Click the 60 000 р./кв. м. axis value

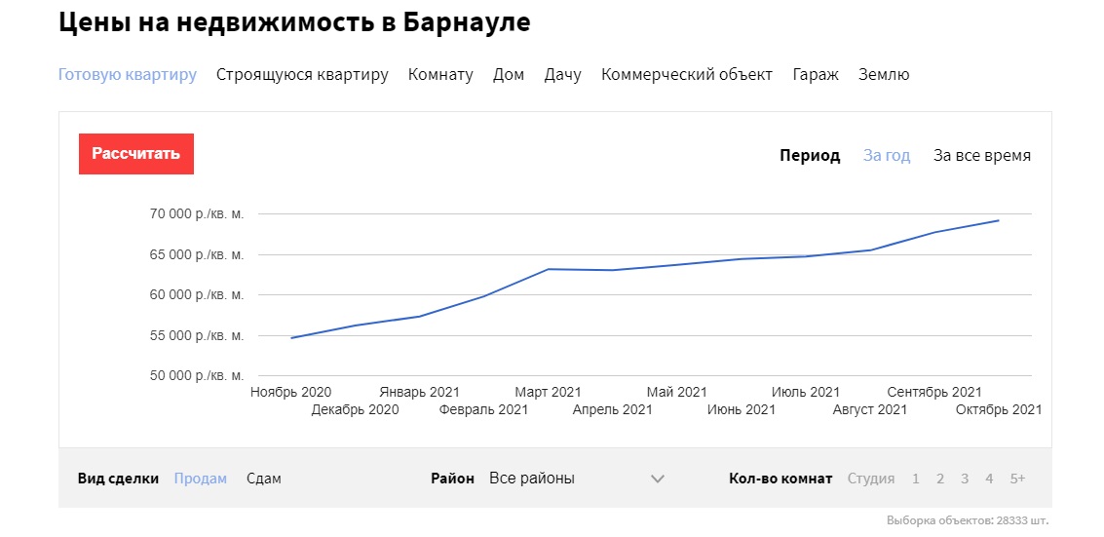197,295
